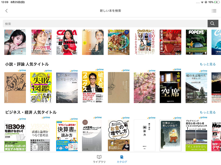Image resolution: width=221 pixels, height=165 pixels.
Task: Select the brown elephant sketch book cover
Action: (15, 88)
